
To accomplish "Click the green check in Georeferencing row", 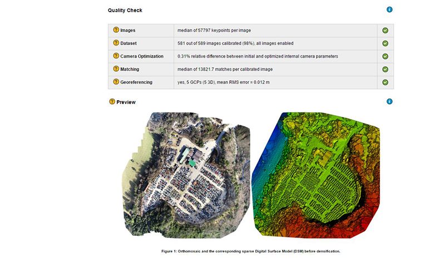I will pyautogui.click(x=385, y=82).
